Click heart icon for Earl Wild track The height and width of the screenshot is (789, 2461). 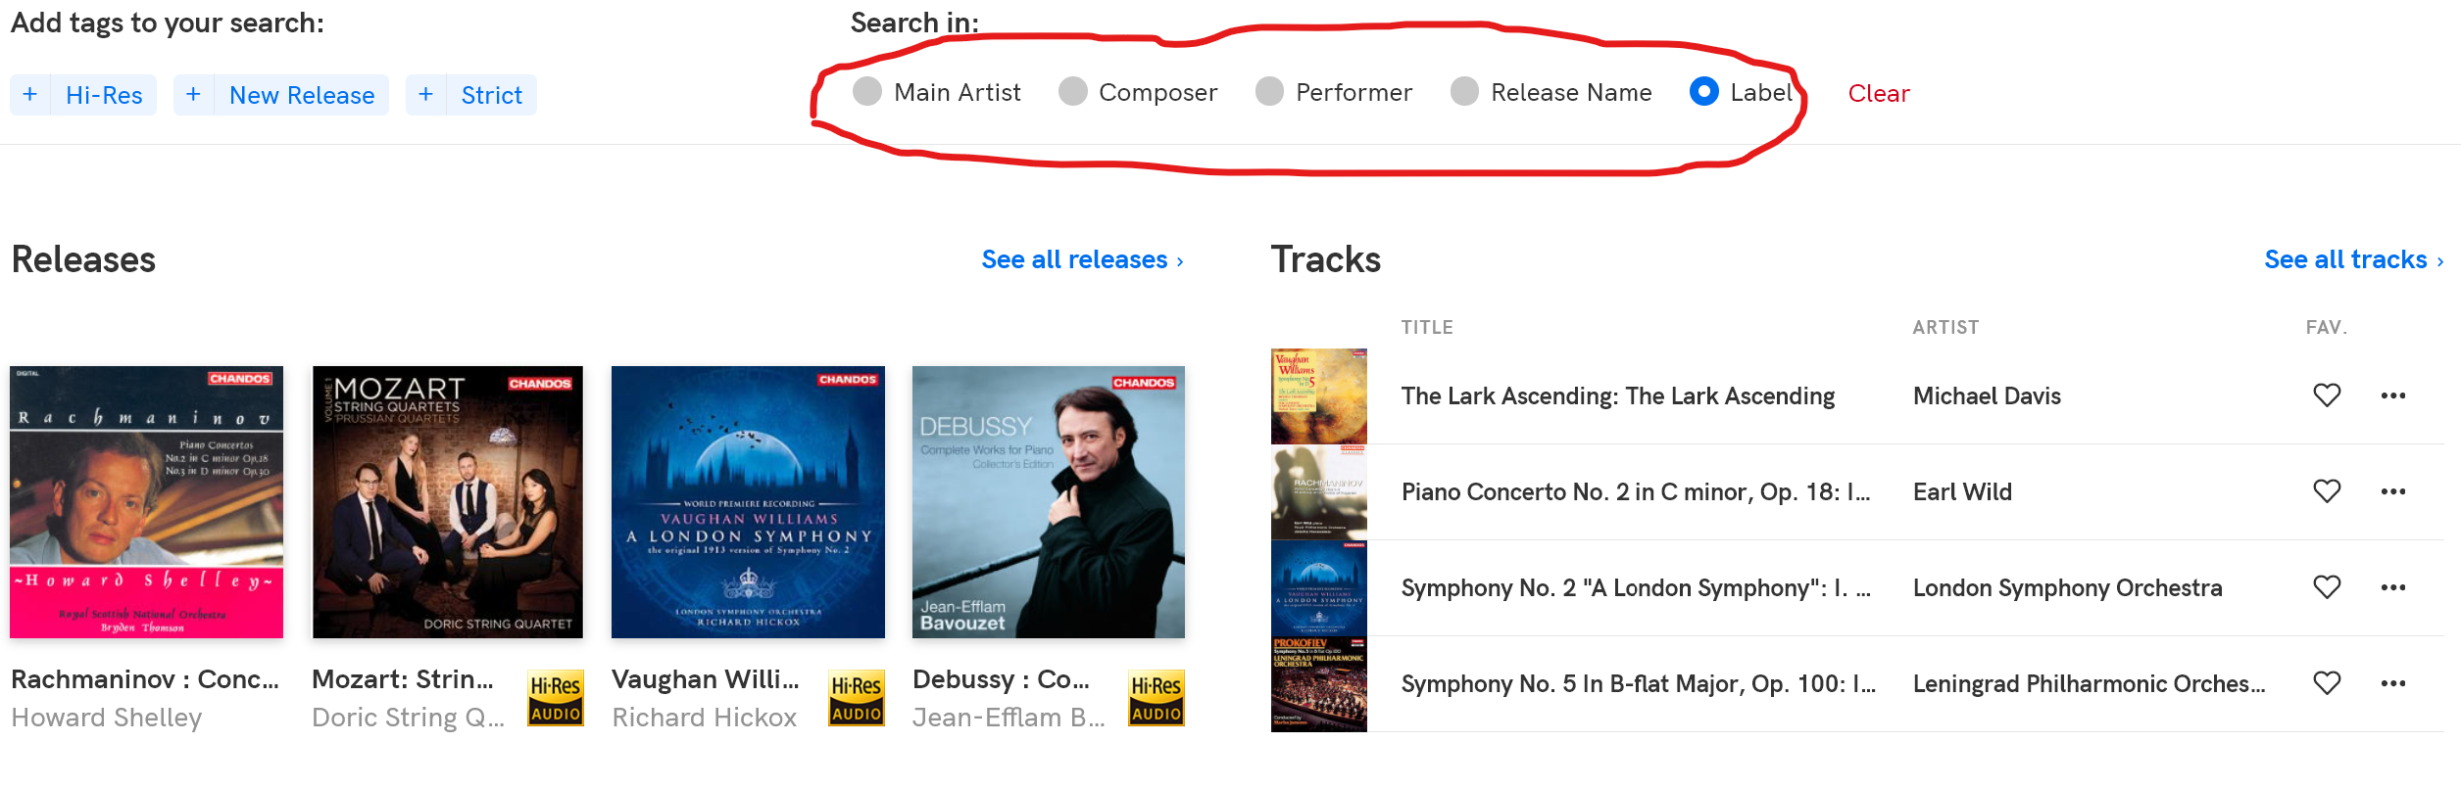(2327, 491)
